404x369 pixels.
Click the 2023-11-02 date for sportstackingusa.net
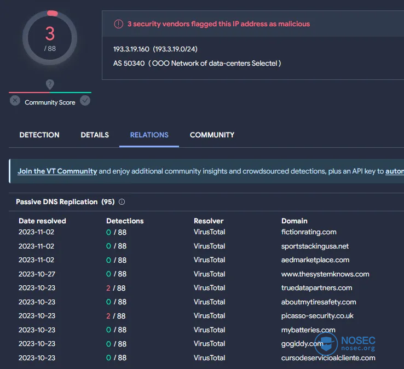tap(36, 246)
